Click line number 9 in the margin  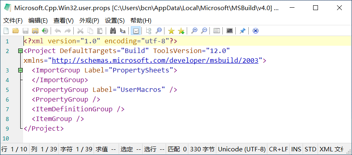(x=7, y=129)
